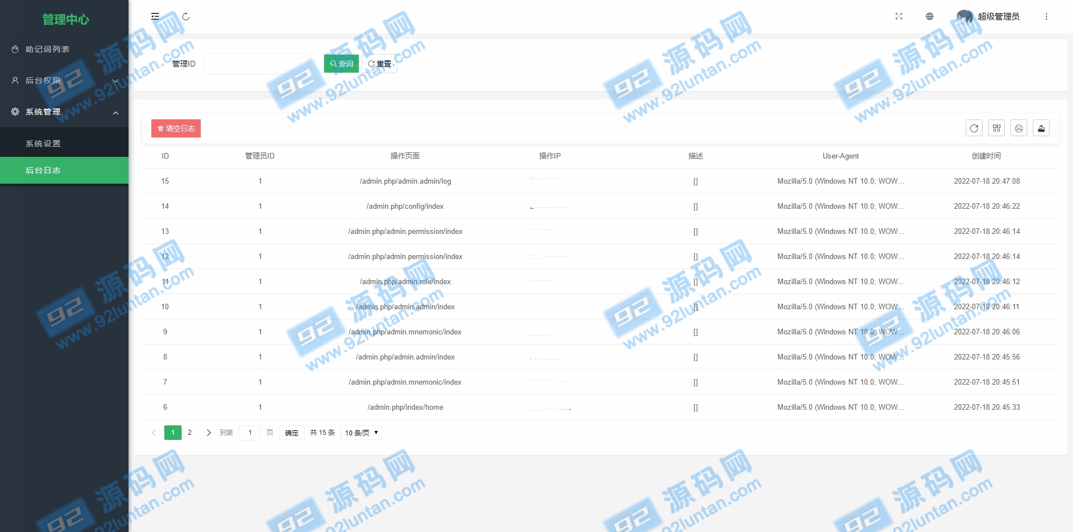Click the 描述 column header
This screenshot has height=532, width=1073.
click(696, 156)
